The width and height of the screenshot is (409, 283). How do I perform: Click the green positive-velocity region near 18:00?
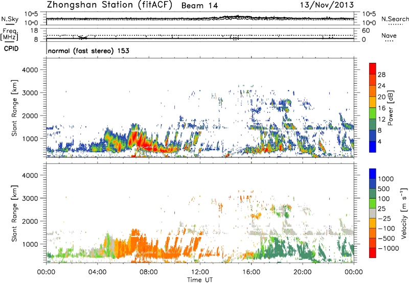coord(277,248)
